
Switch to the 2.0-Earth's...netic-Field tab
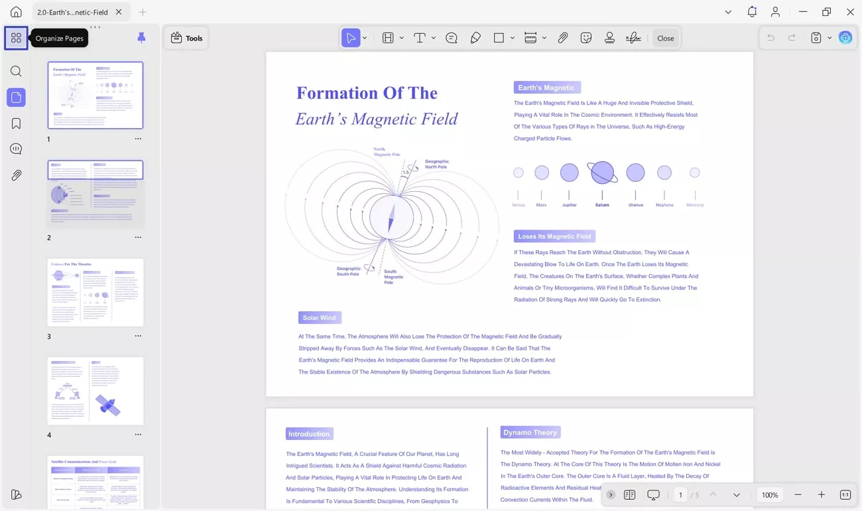(73, 12)
